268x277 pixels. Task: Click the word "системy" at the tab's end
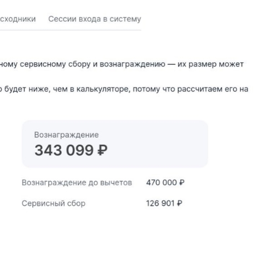129,19
